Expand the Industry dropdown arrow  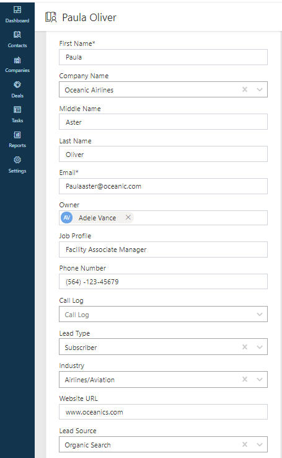(x=260, y=379)
